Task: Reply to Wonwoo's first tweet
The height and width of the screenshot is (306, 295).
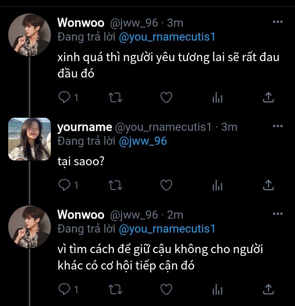Action: click(64, 97)
